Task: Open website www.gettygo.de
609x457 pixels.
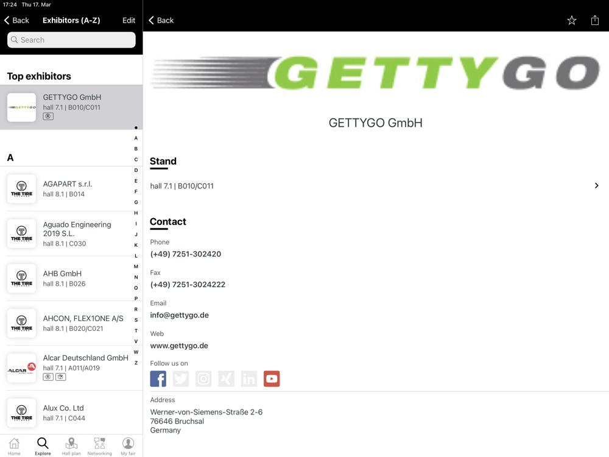Action: pyautogui.click(x=179, y=345)
